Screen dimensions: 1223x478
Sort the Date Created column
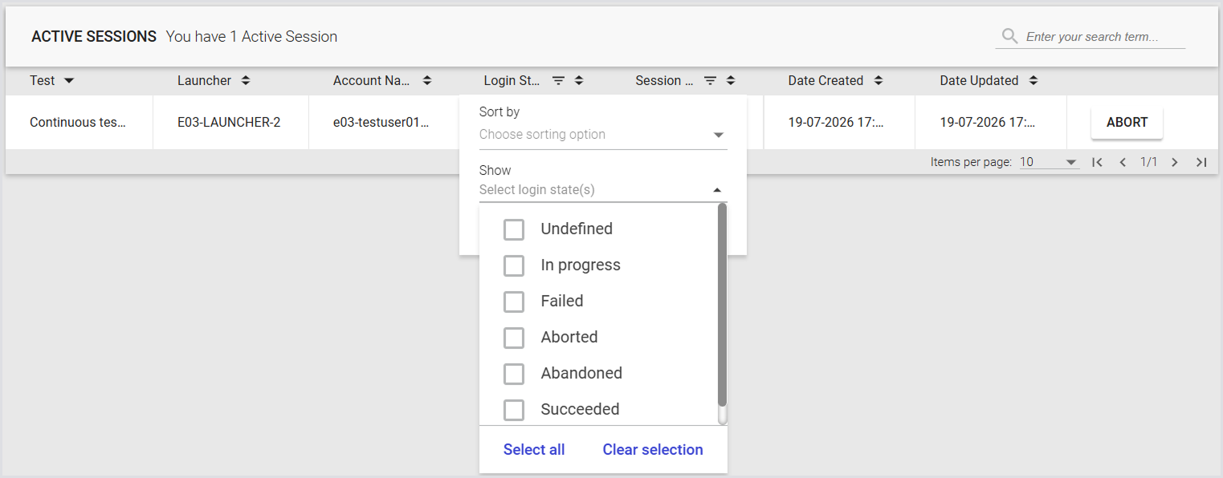click(879, 81)
